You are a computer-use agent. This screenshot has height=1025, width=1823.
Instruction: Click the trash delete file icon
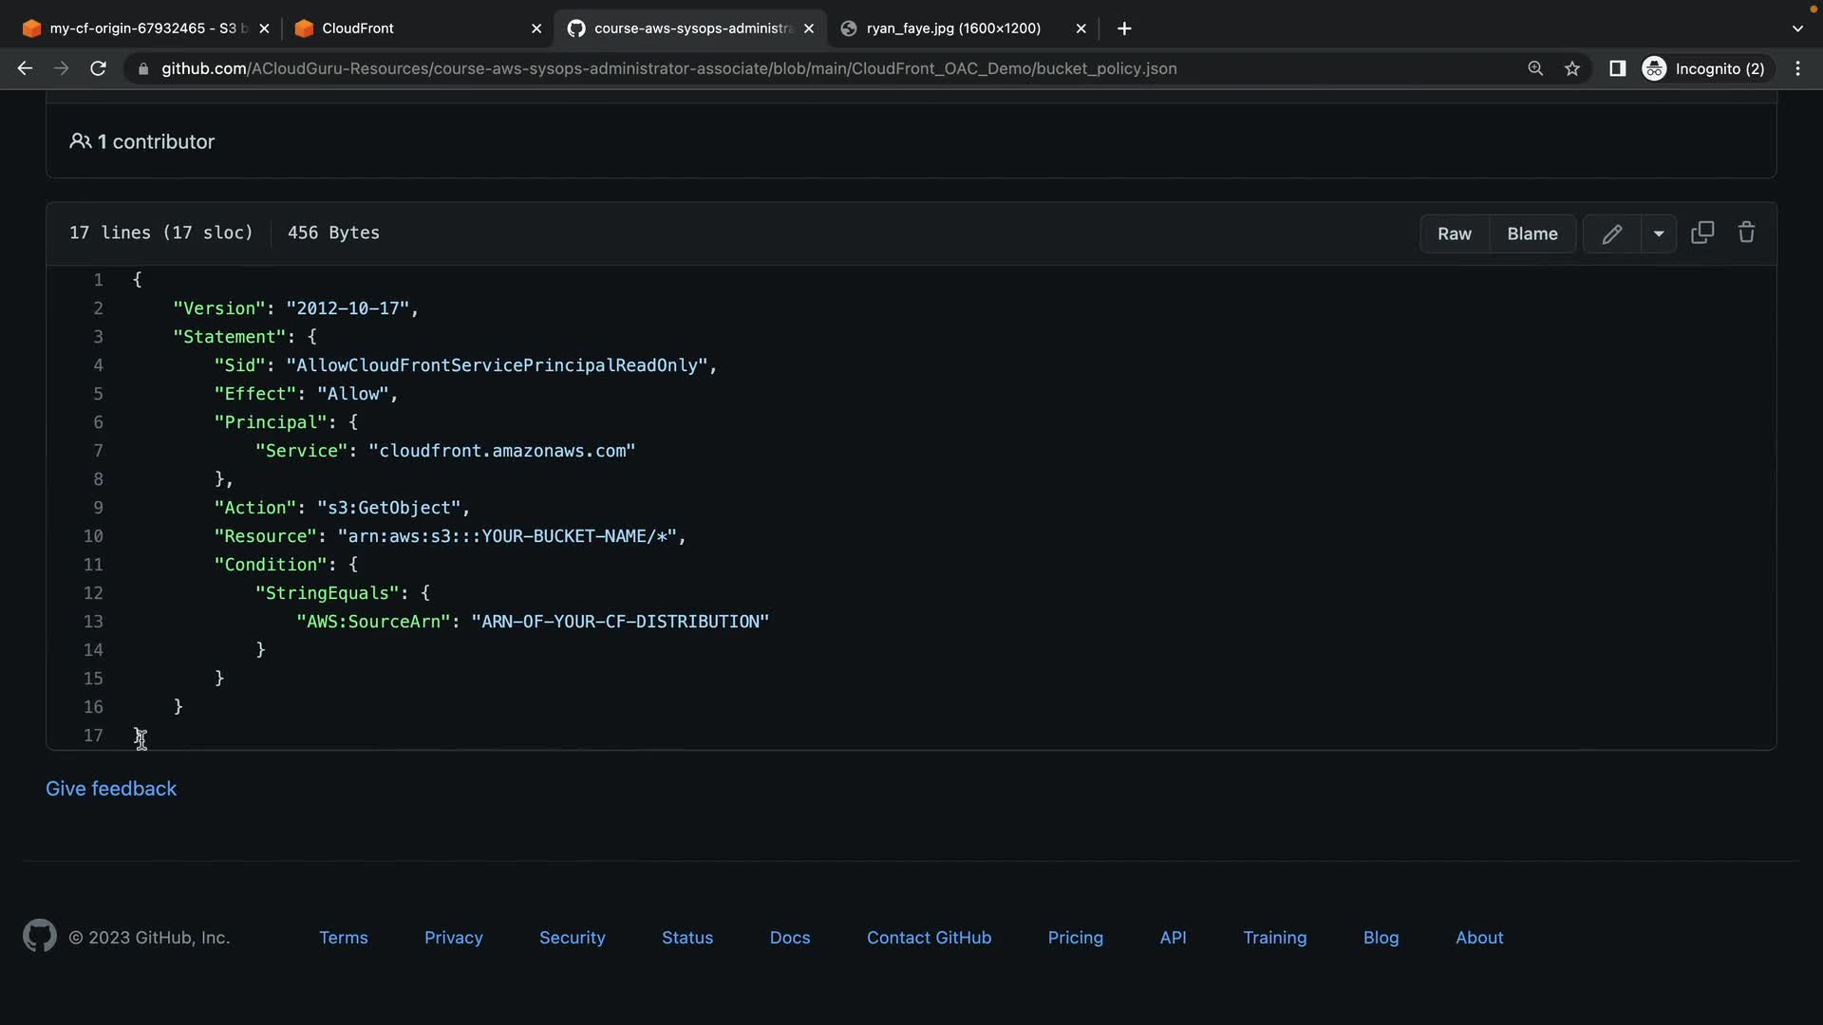pos(1746,233)
